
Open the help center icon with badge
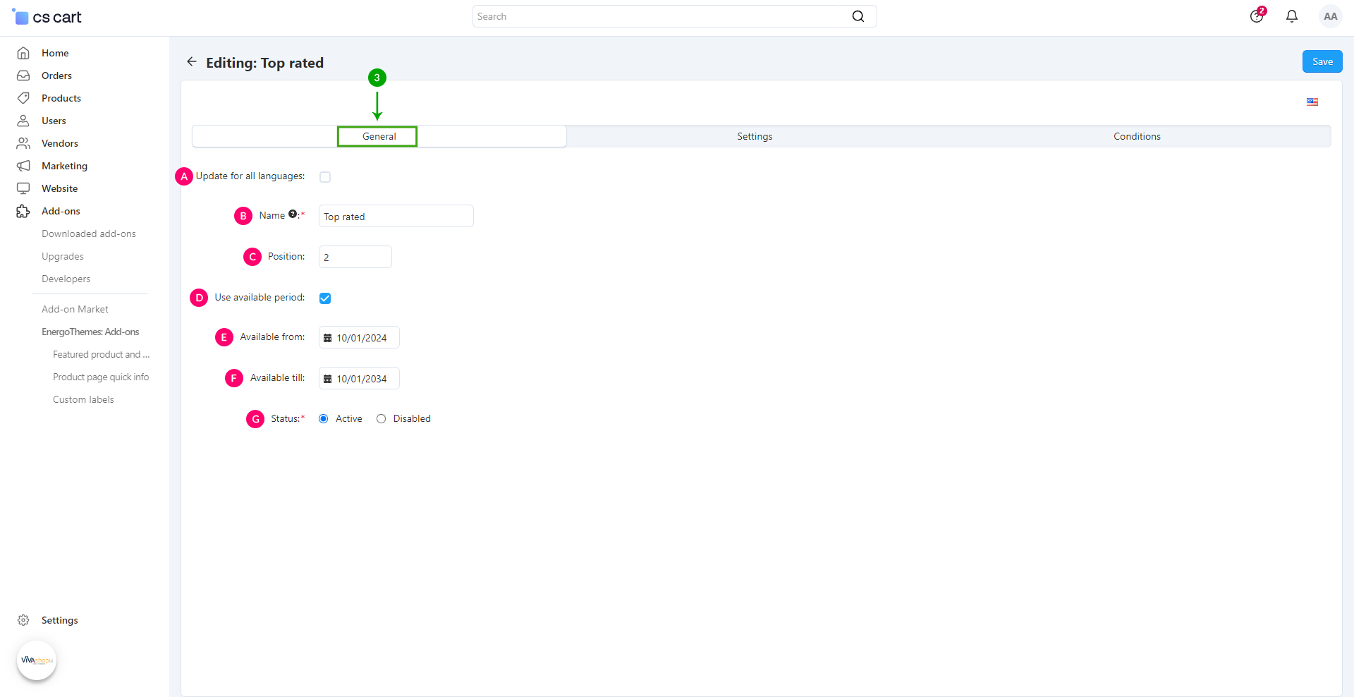pos(1257,16)
